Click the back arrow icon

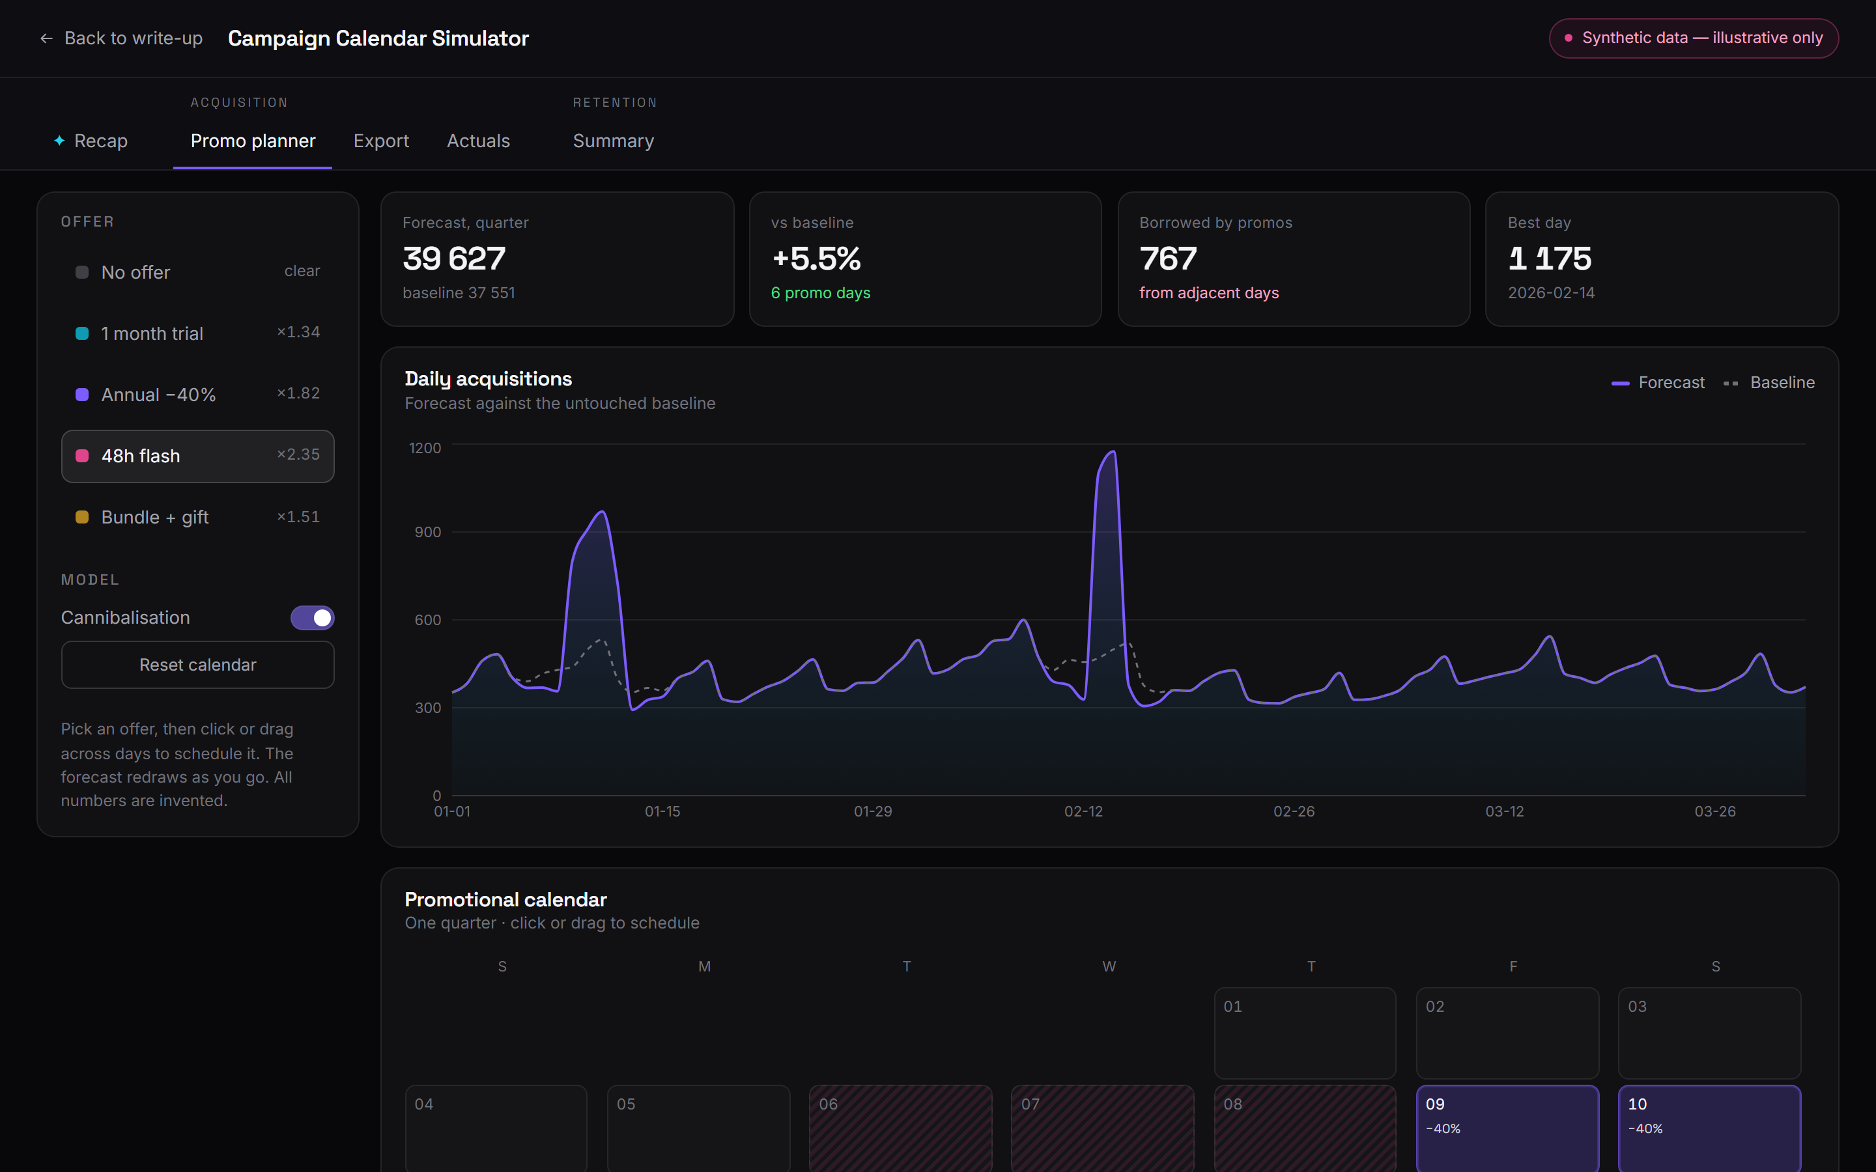click(46, 38)
